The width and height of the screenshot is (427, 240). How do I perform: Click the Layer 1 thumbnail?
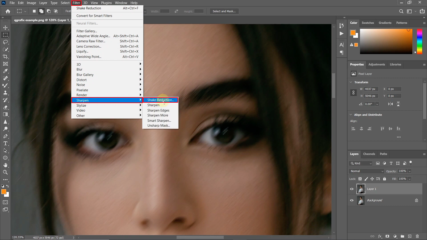point(361,189)
